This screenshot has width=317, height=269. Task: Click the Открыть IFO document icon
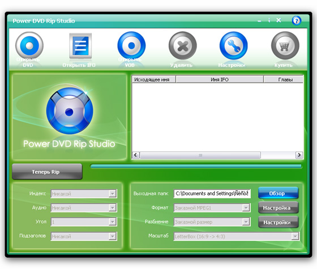pyautogui.click(x=80, y=46)
